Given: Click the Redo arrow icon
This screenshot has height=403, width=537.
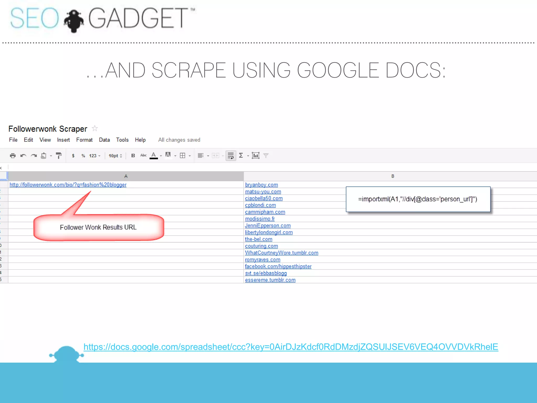Looking at the screenshot, I should tap(34, 156).
